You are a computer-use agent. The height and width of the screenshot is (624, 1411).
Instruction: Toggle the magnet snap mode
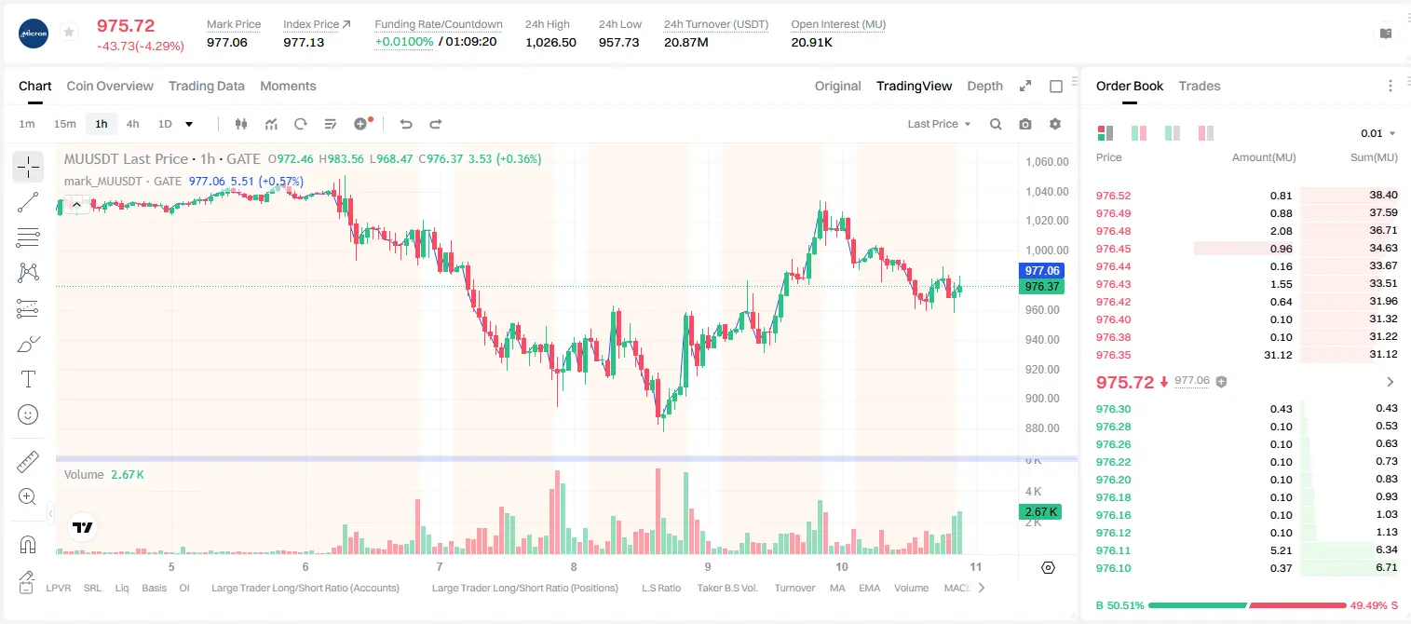point(28,544)
